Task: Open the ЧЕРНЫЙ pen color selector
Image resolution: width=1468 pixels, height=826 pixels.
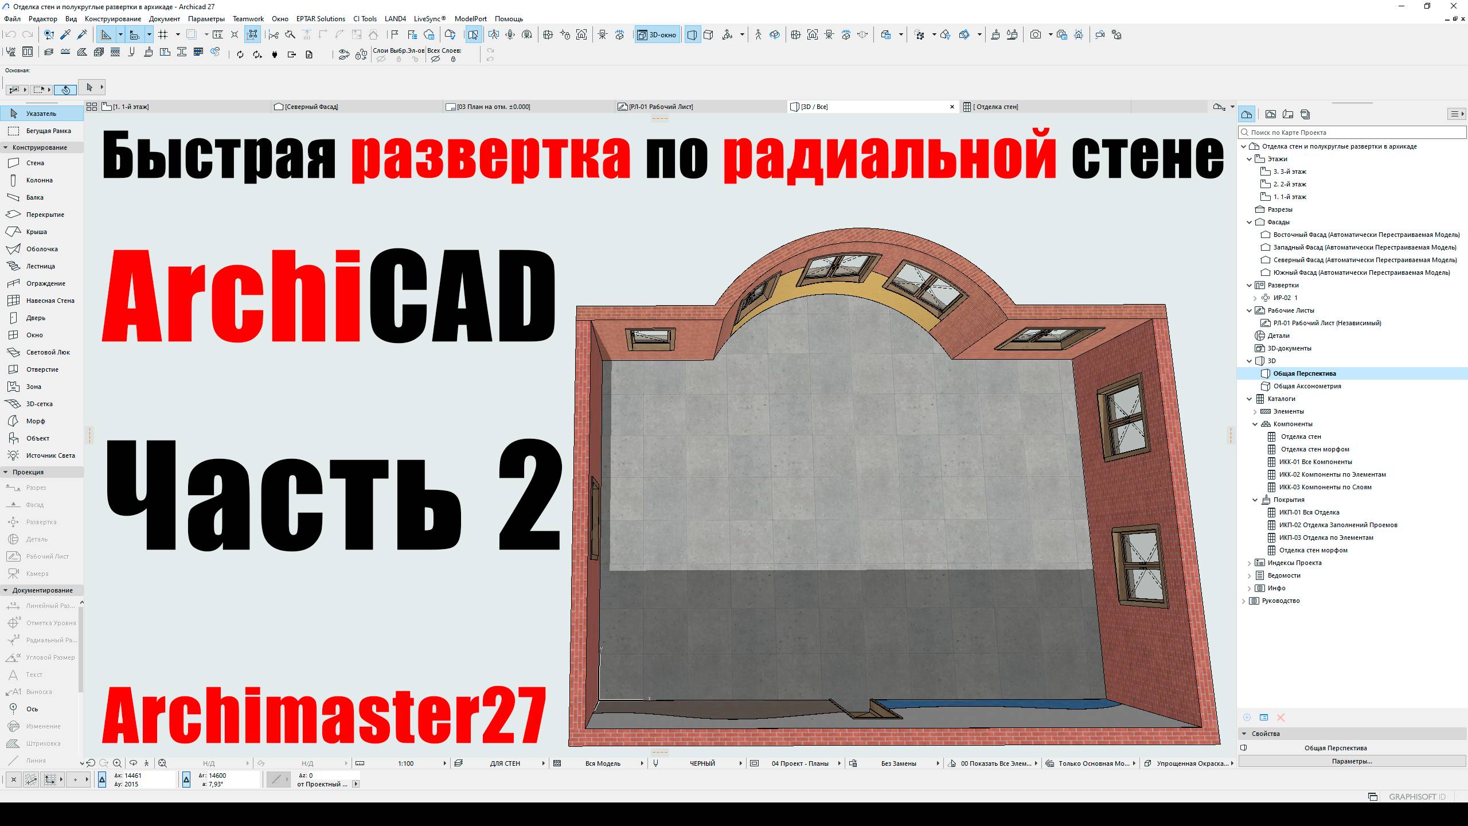Action: [702, 763]
